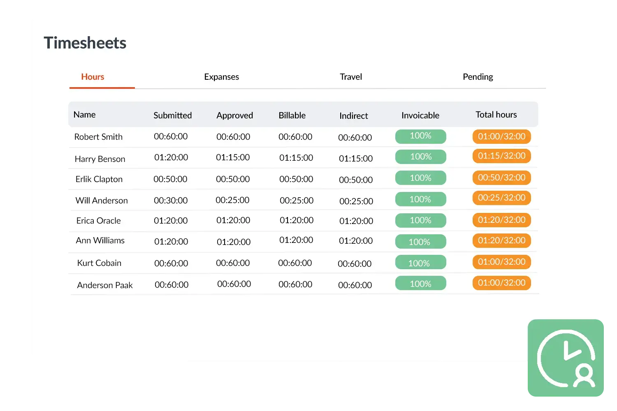Open Will Anderson's timesheet row
Image resolution: width=617 pixels, height=411 pixels.
coord(102,201)
